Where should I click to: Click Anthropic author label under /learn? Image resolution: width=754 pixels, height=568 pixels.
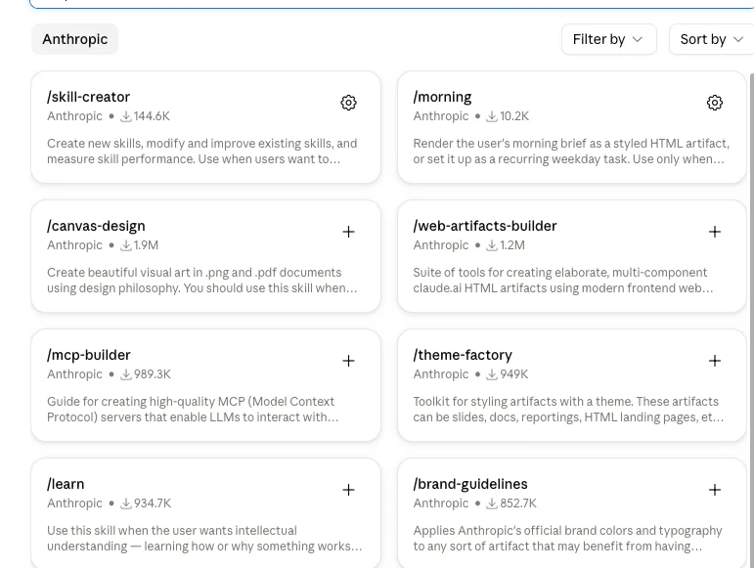[x=74, y=503]
